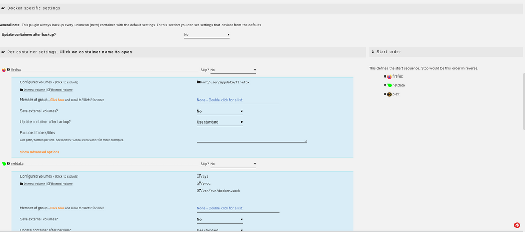The height and width of the screenshot is (232, 525).
Task: Click the info icon next to firefox
Action: coord(9,70)
